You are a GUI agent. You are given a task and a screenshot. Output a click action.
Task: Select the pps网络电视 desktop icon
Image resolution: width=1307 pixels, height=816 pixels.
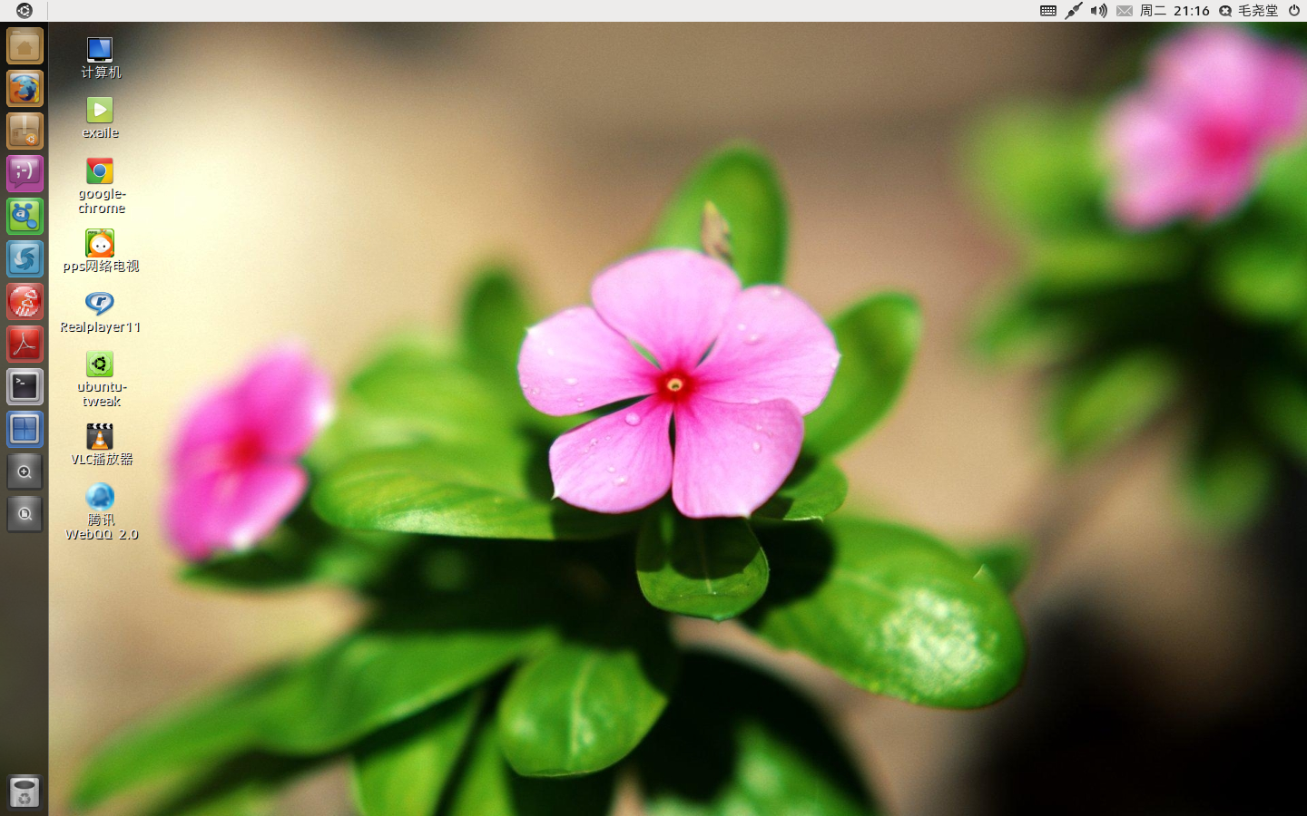click(101, 251)
